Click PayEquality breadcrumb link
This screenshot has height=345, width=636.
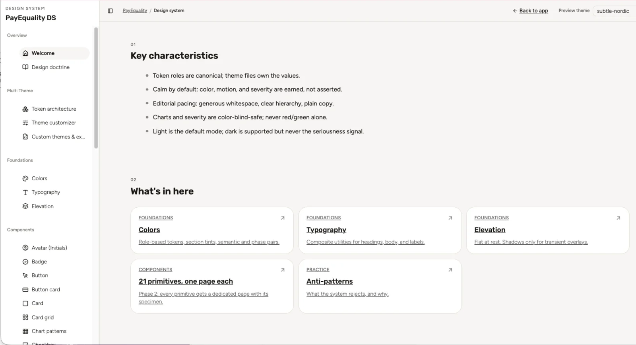[135, 11]
